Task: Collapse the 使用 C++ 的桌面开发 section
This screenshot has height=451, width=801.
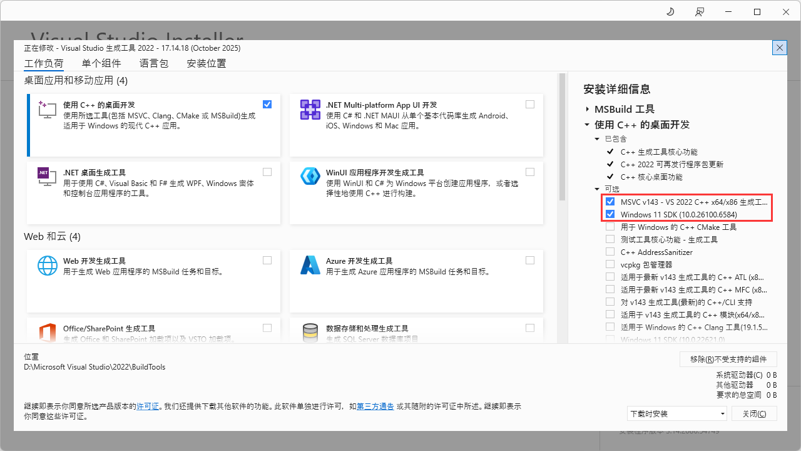Action: click(587, 125)
